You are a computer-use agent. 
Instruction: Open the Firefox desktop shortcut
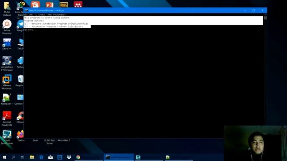pyautogui.click(x=21, y=136)
